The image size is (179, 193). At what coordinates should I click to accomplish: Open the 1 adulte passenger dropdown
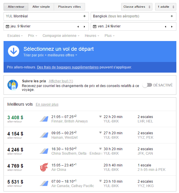click(x=166, y=7)
